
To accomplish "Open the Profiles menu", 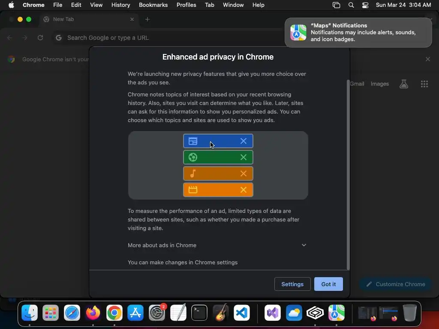I will [186, 5].
